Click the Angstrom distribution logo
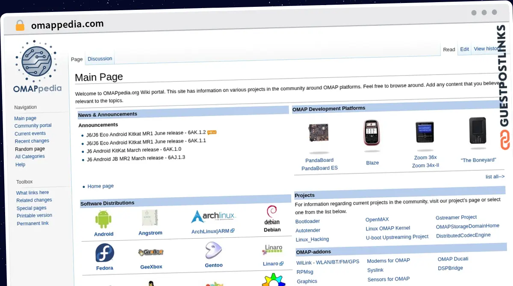The height and width of the screenshot is (286, 513). pos(150,218)
